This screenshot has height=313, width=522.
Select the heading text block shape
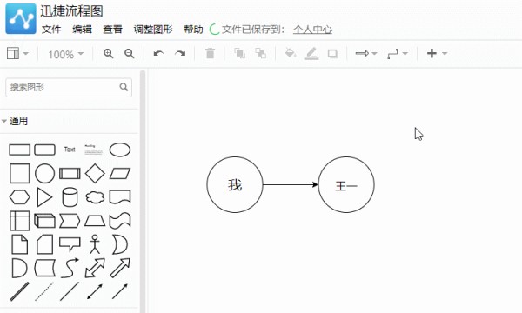click(x=94, y=150)
